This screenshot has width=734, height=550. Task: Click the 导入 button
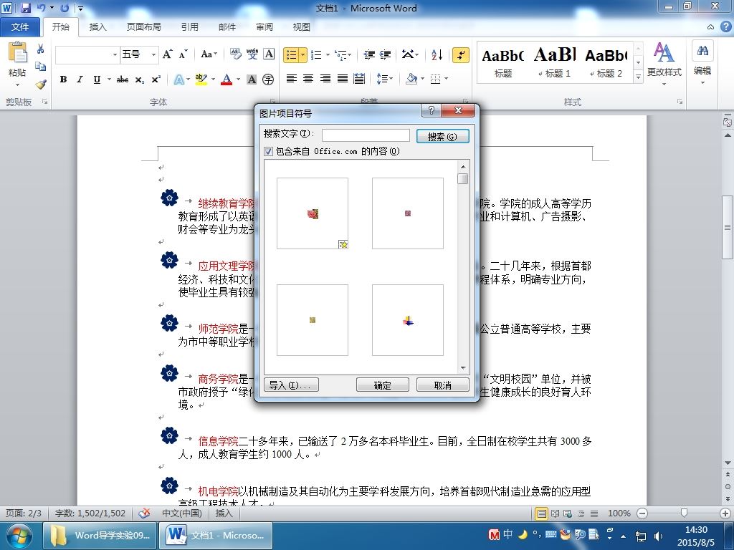coord(291,385)
